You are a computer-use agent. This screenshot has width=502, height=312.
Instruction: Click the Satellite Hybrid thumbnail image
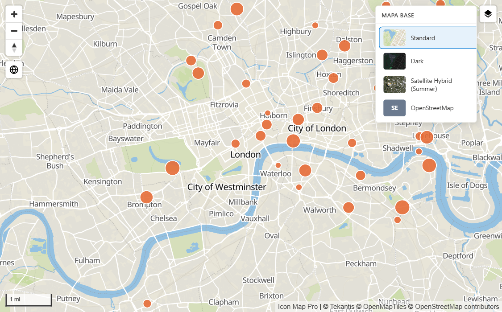tap(394, 85)
